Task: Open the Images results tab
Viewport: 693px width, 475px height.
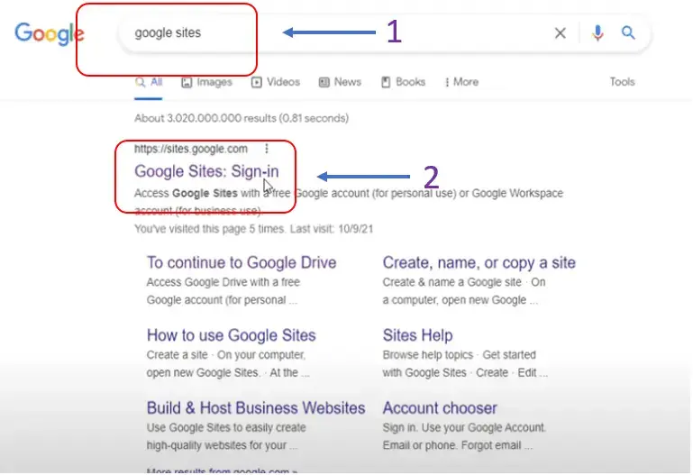Action: [207, 82]
